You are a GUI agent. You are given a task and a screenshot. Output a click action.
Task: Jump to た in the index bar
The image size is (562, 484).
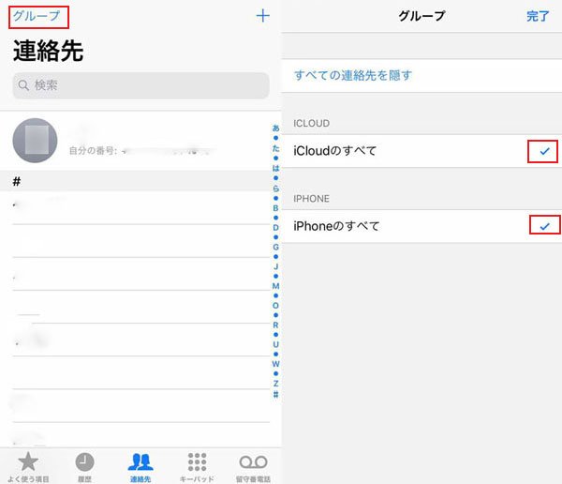tap(275, 148)
